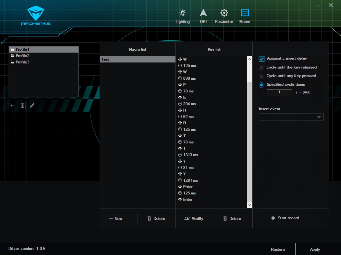Click the cycle times input field

click(279, 93)
